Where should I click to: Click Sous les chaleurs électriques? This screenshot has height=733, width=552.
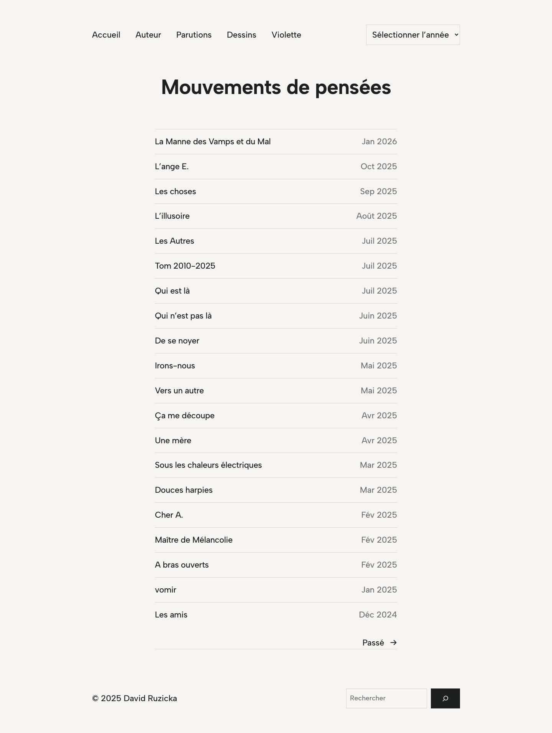tap(208, 465)
